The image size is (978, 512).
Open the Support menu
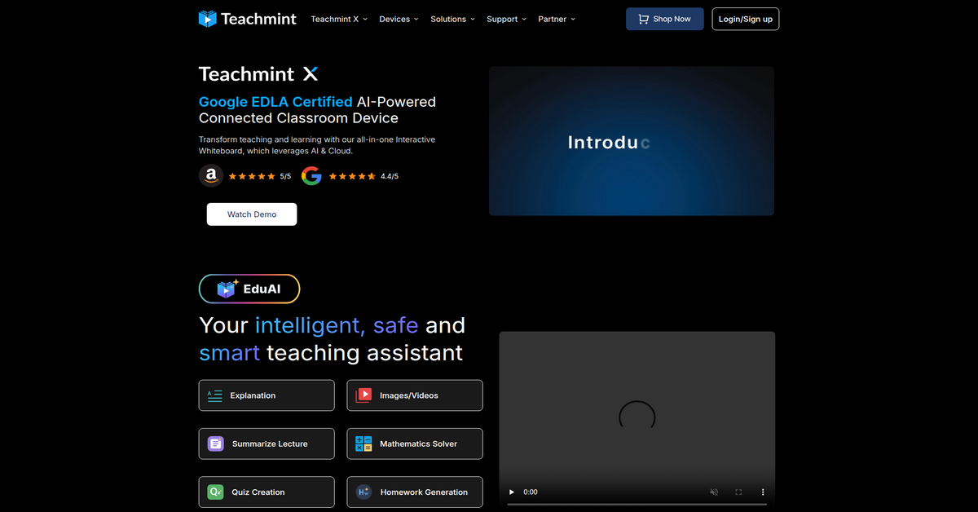[x=506, y=19]
